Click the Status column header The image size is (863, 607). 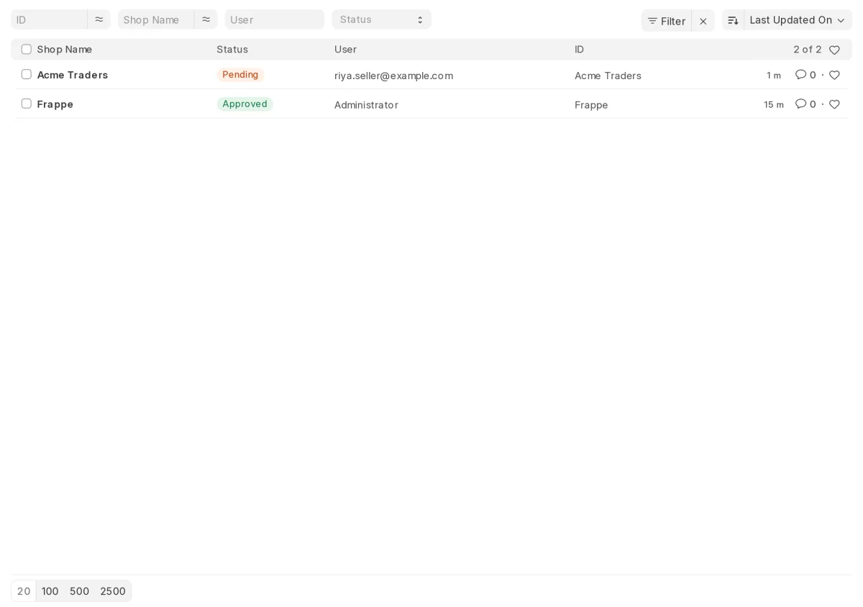click(232, 49)
